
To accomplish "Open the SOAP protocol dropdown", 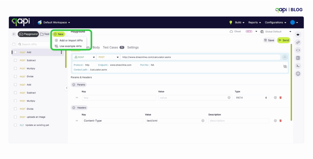I will (x=84, y=57).
